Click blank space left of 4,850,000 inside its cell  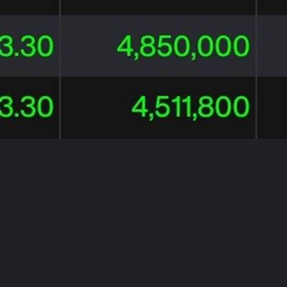89,45
